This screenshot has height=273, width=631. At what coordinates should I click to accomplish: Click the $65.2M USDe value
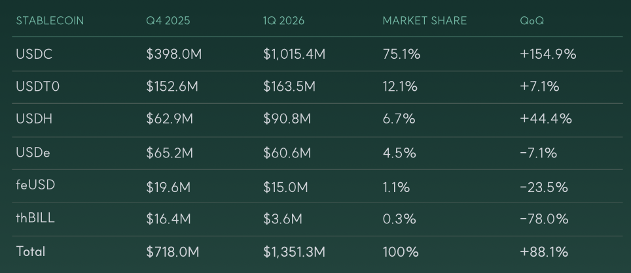pyautogui.click(x=170, y=153)
